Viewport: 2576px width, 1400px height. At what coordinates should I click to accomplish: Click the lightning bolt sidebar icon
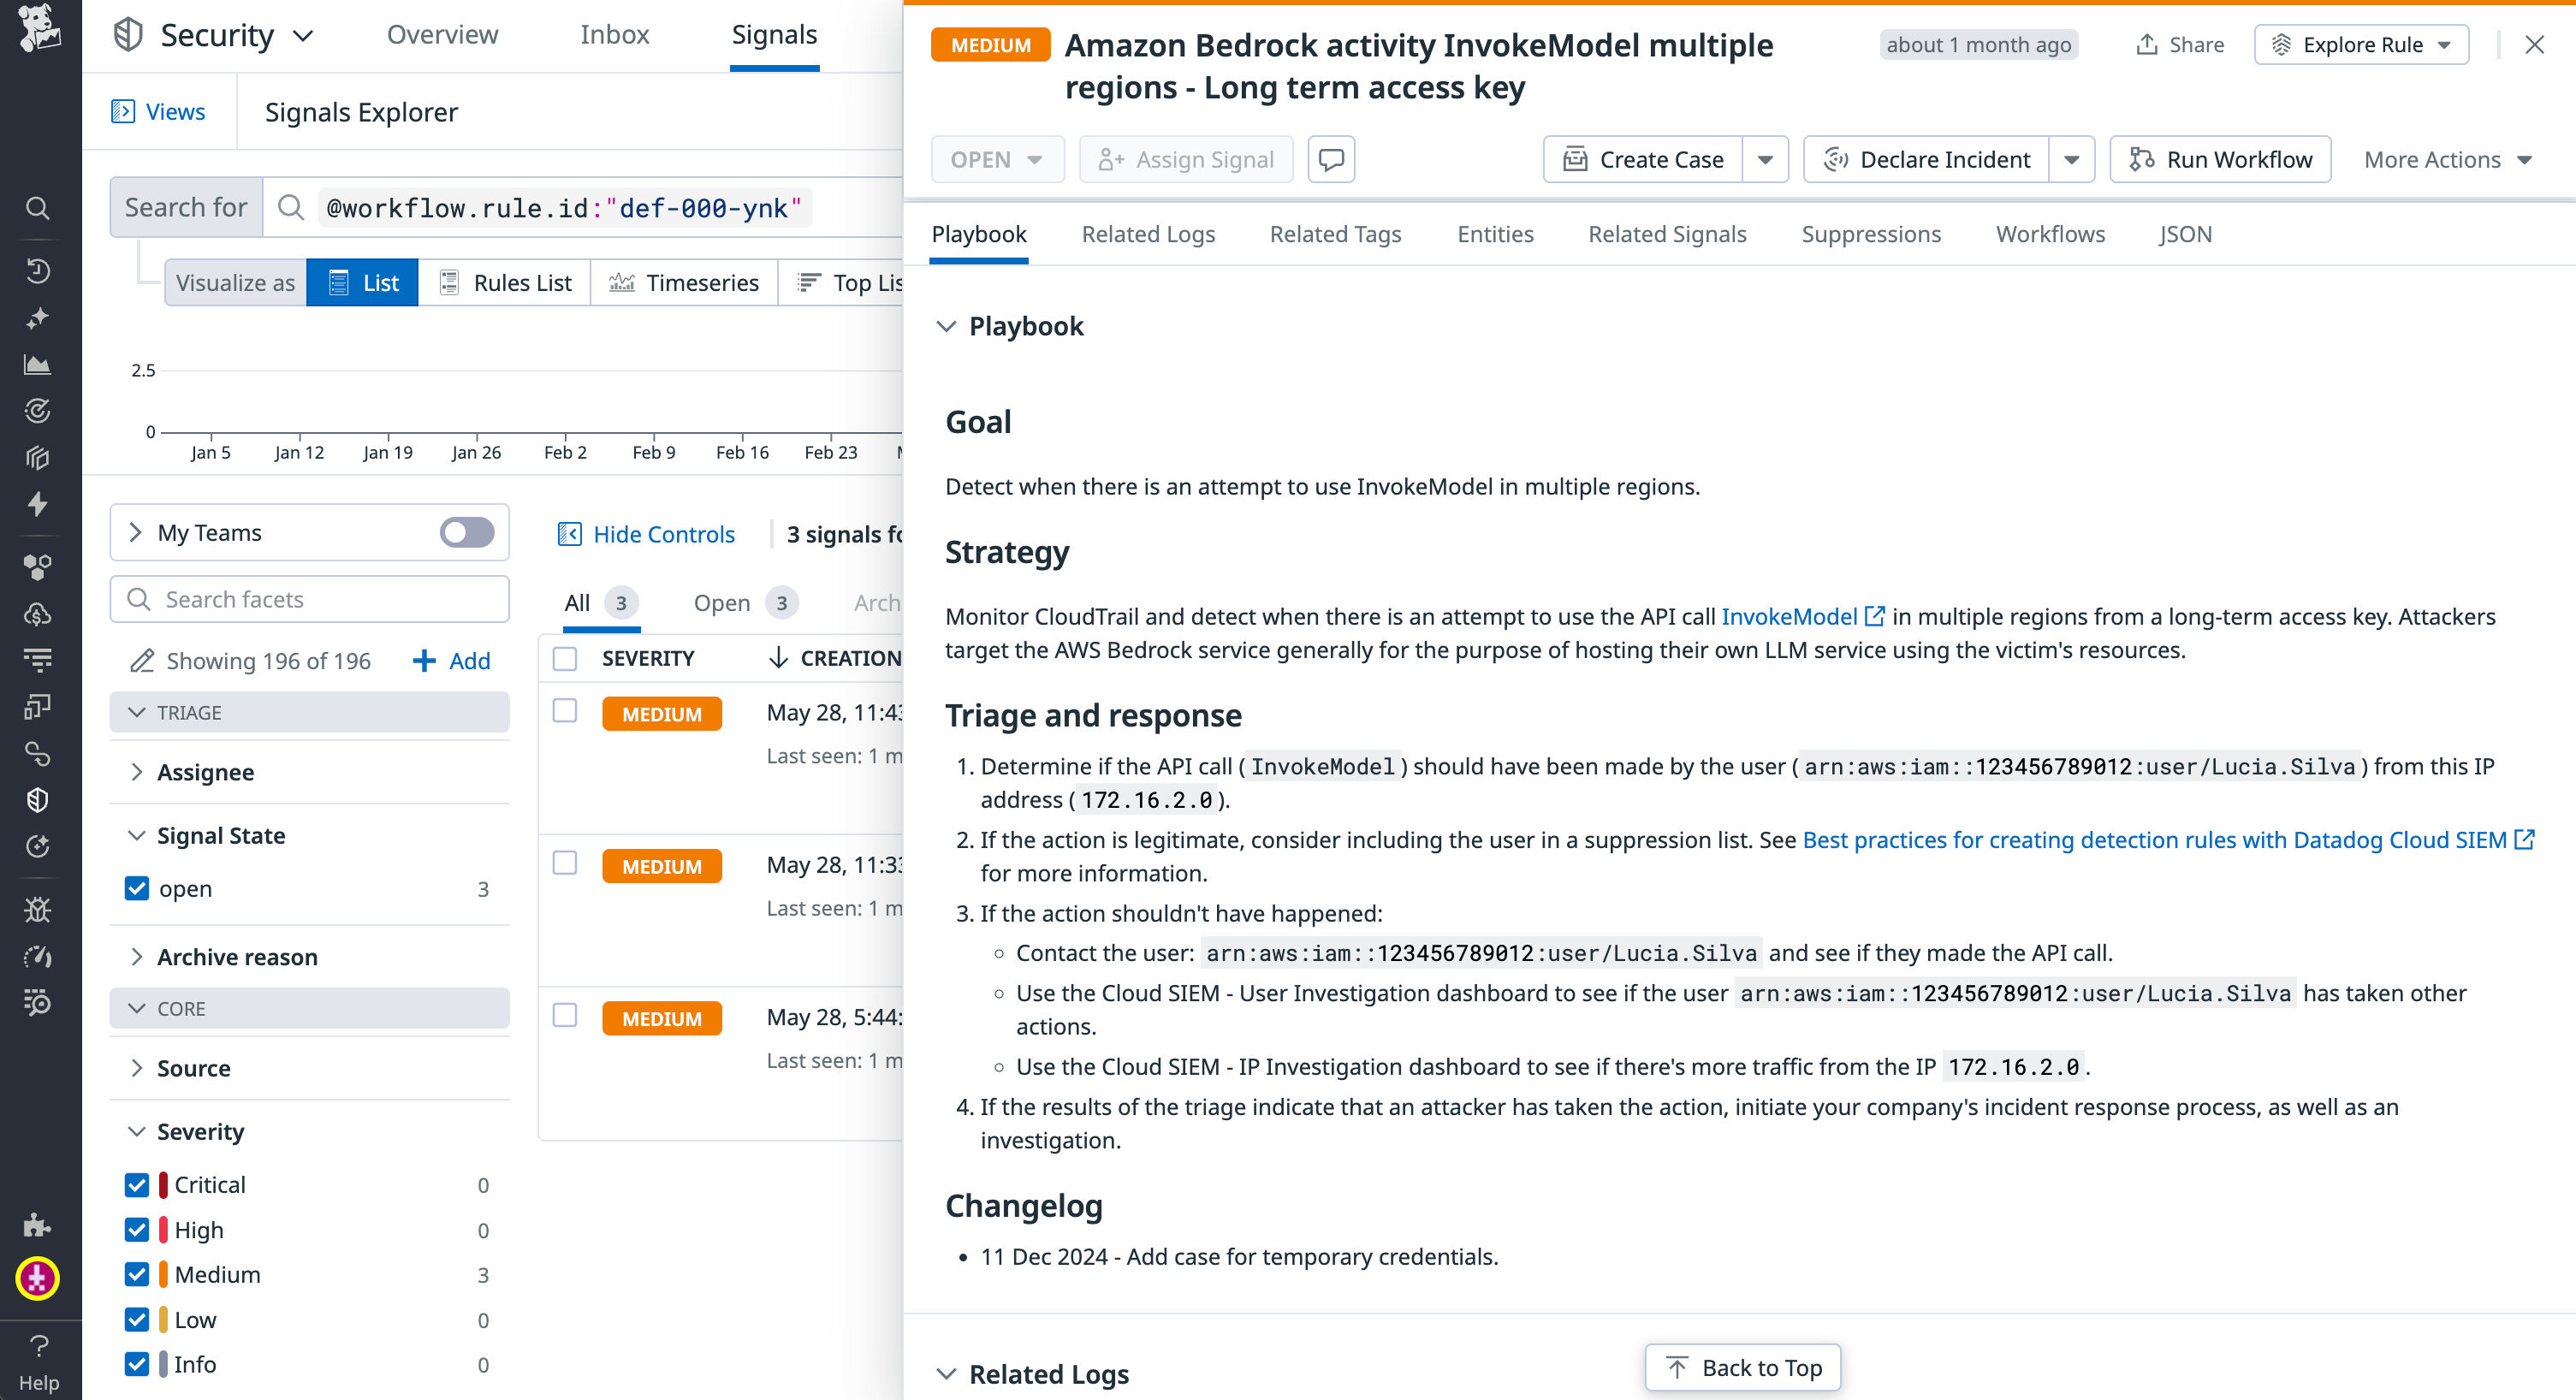click(38, 505)
